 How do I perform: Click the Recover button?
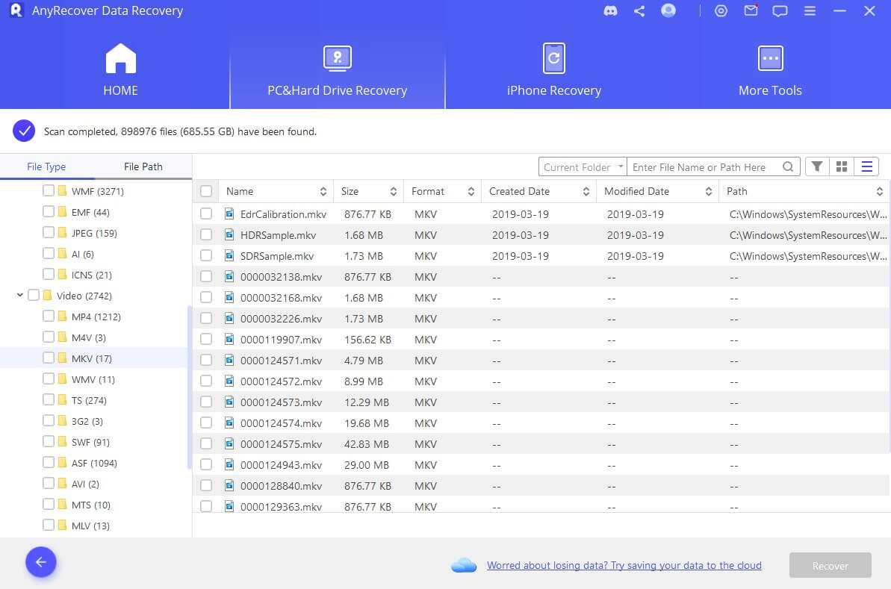[830, 566]
